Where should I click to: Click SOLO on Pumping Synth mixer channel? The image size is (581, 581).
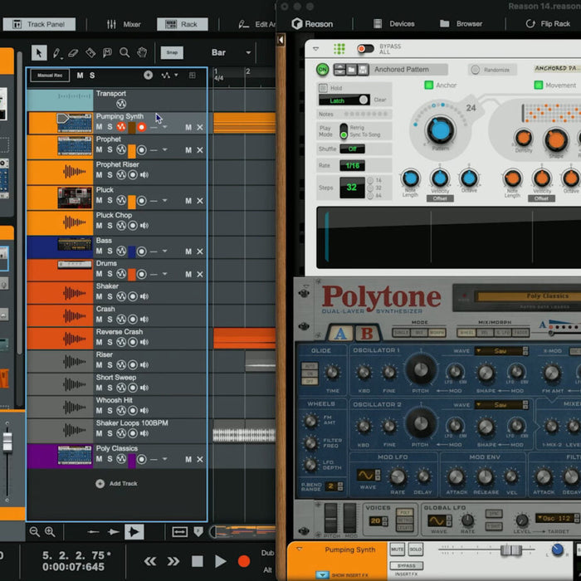[415, 549]
